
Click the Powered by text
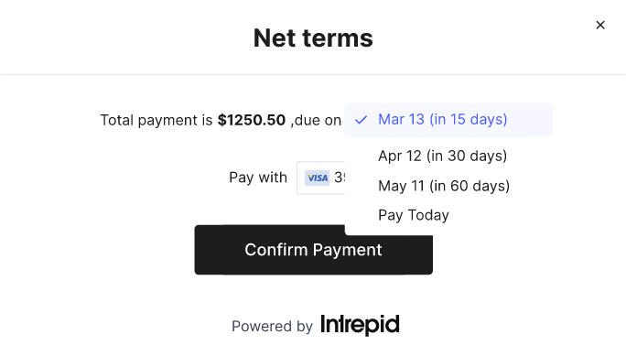(273, 326)
